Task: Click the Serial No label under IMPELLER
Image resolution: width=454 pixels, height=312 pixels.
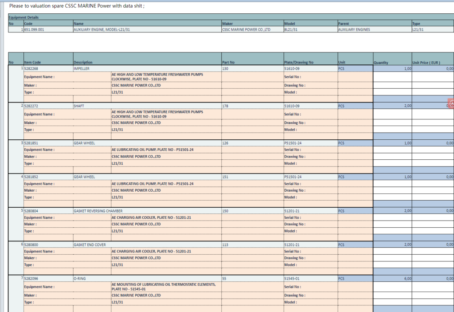Action: (x=293, y=77)
